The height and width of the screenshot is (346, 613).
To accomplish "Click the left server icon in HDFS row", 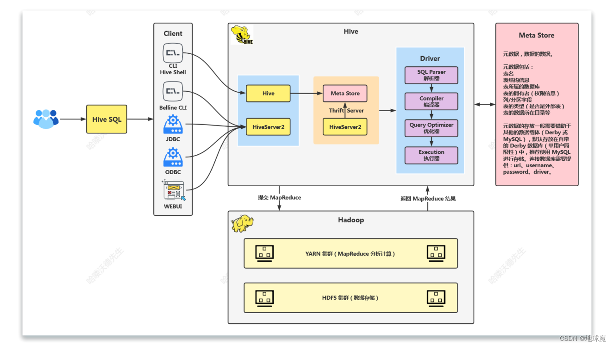I will pyautogui.click(x=264, y=298).
